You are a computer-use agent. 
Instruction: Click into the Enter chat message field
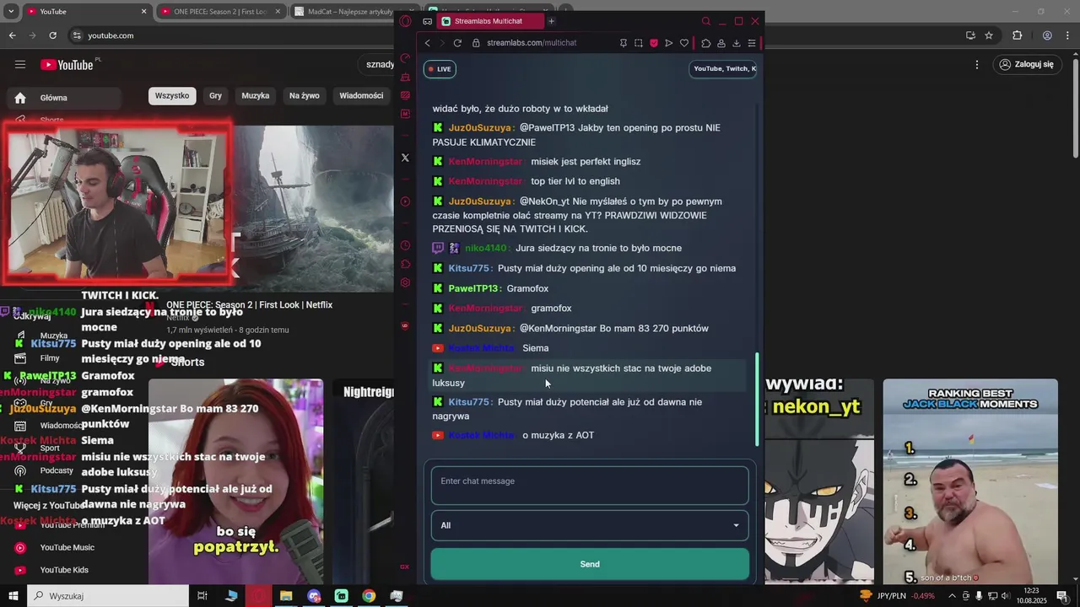click(x=590, y=486)
